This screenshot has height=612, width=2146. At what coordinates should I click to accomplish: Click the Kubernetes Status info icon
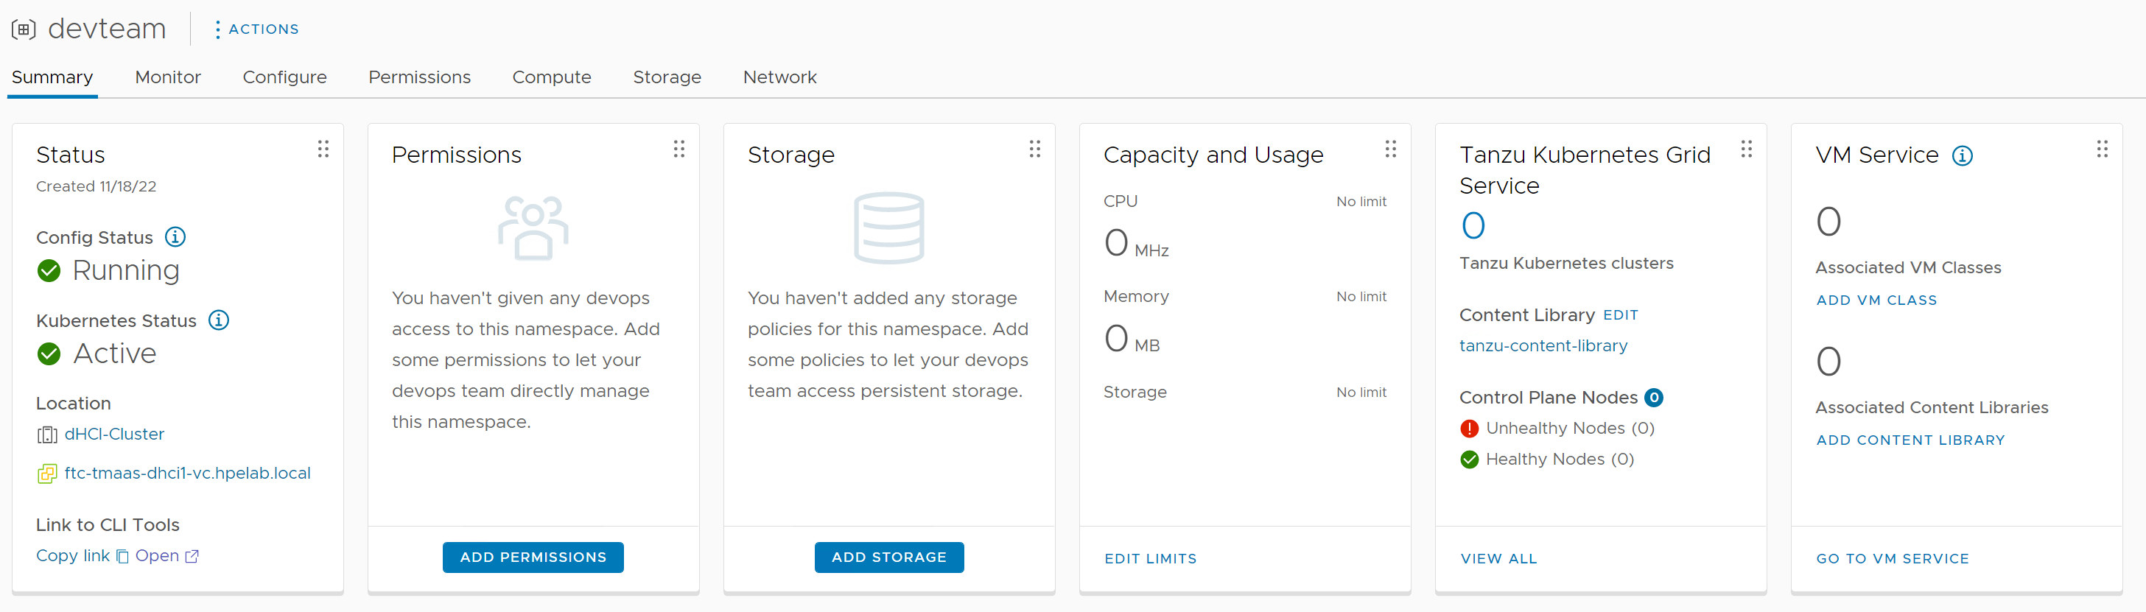click(x=218, y=320)
